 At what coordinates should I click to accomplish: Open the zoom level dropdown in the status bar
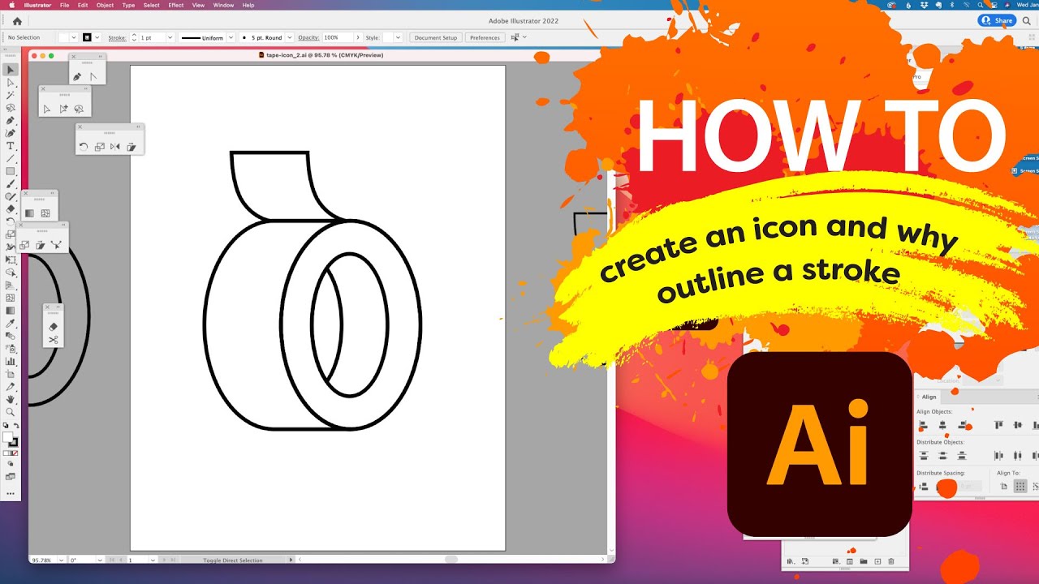click(59, 560)
